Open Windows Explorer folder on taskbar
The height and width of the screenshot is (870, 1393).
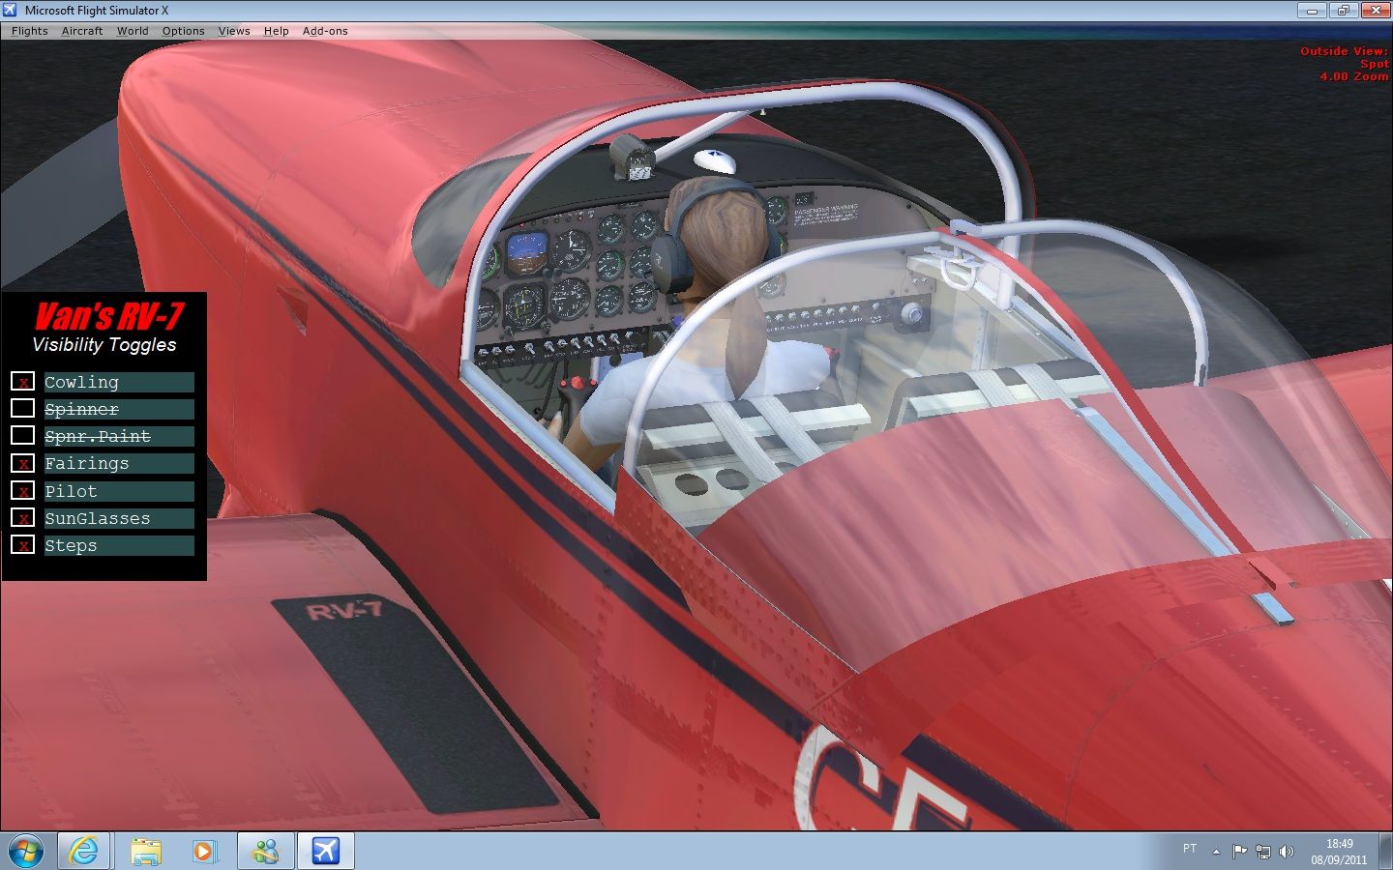coord(145,852)
